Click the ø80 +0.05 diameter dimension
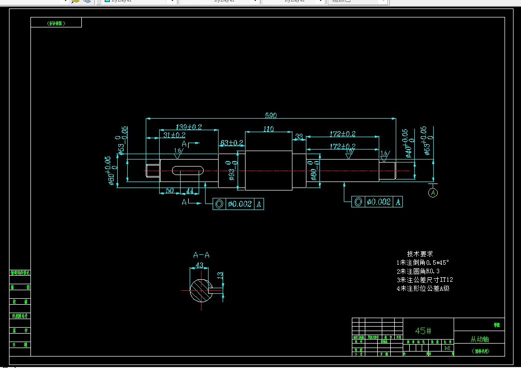The width and height of the screenshot is (521, 368). (111, 171)
